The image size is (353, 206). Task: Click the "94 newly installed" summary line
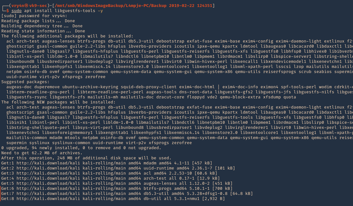81,148
